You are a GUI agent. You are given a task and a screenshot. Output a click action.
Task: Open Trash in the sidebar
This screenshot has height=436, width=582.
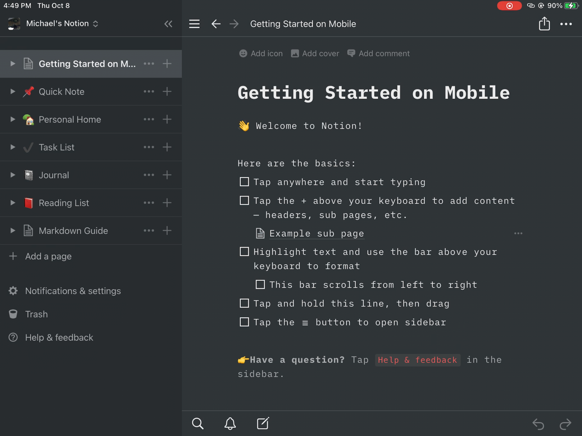coord(28,314)
